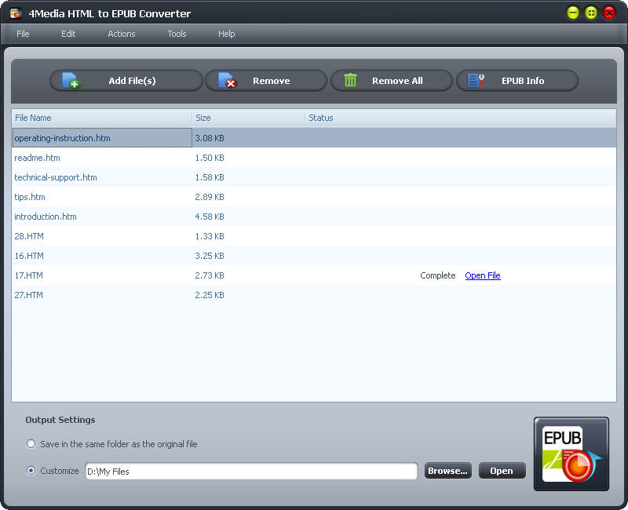The height and width of the screenshot is (510, 628).
Task: Select operating-instruction.htm row
Action: pos(314,138)
